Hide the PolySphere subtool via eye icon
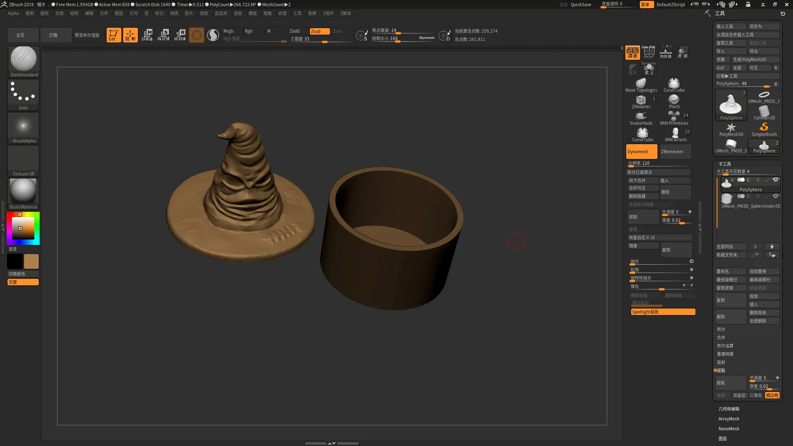The width and height of the screenshot is (793, 446). (x=776, y=180)
